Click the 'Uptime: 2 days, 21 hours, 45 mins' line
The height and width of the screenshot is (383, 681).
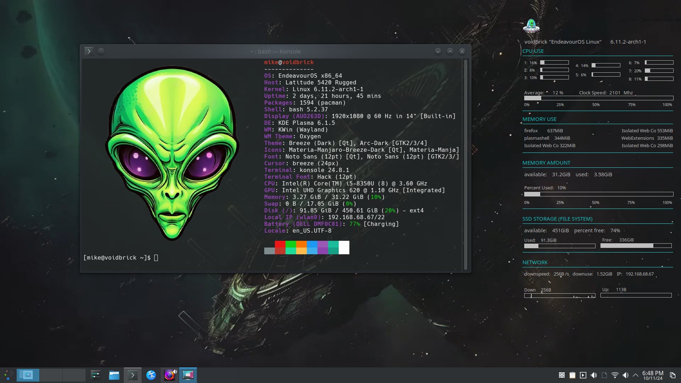point(322,96)
